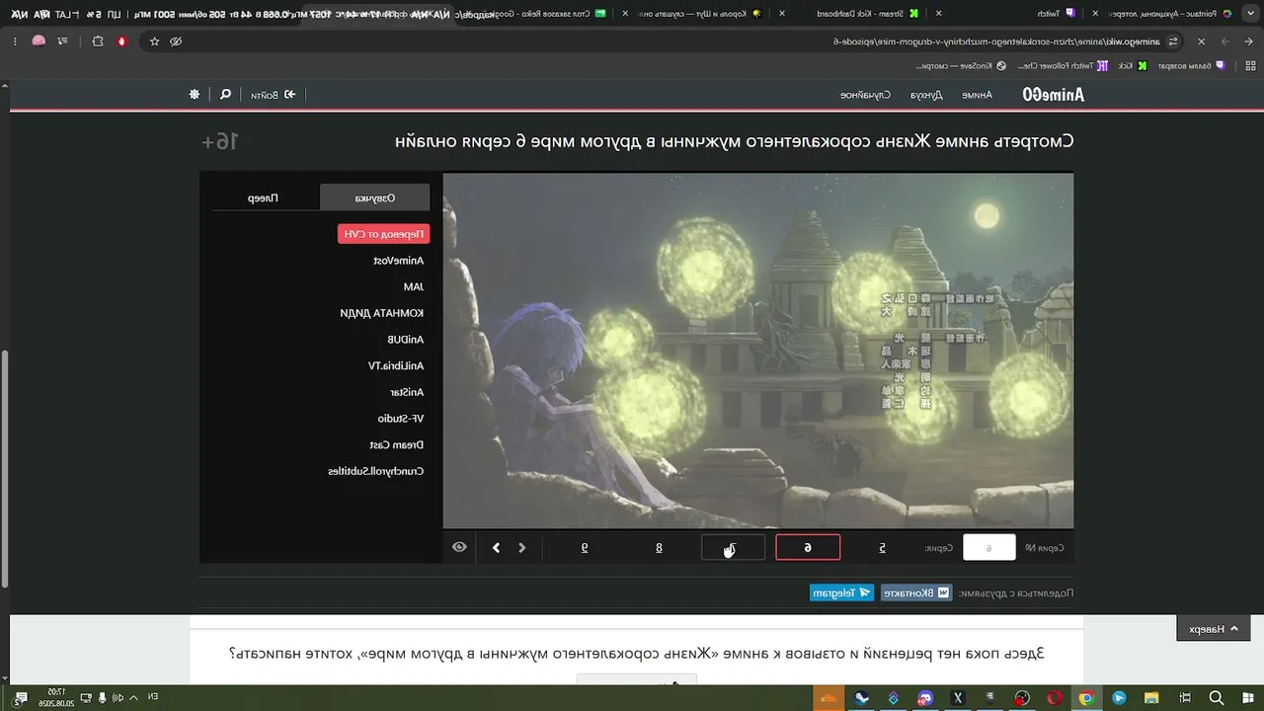The width and height of the screenshot is (1264, 711).
Task: Choose the JAM dub option
Action: 414,286
